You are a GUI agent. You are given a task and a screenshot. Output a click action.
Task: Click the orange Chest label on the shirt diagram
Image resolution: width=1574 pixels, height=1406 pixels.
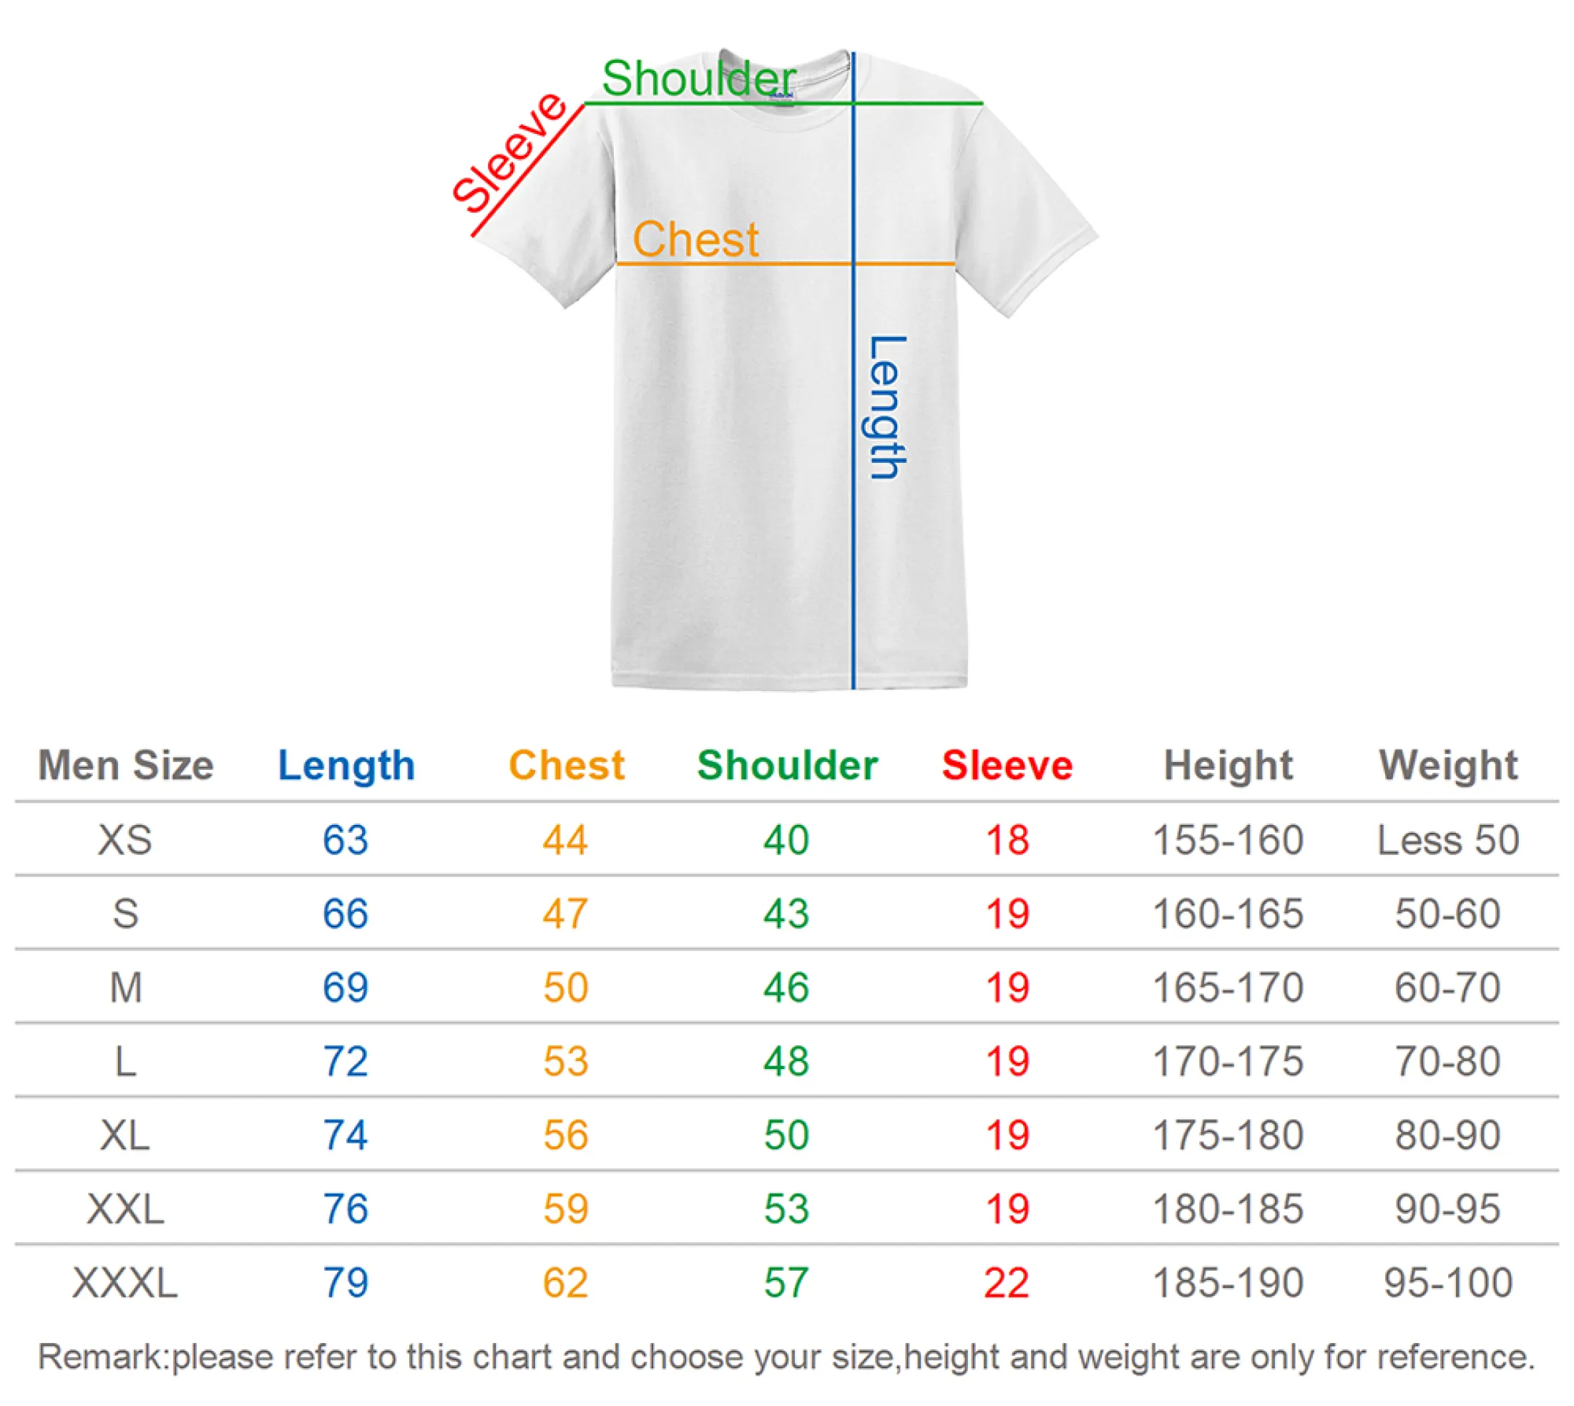(695, 239)
